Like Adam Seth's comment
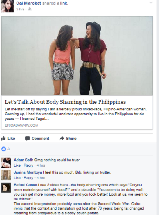Viewport: 159px width, 215px height. pos(17,165)
